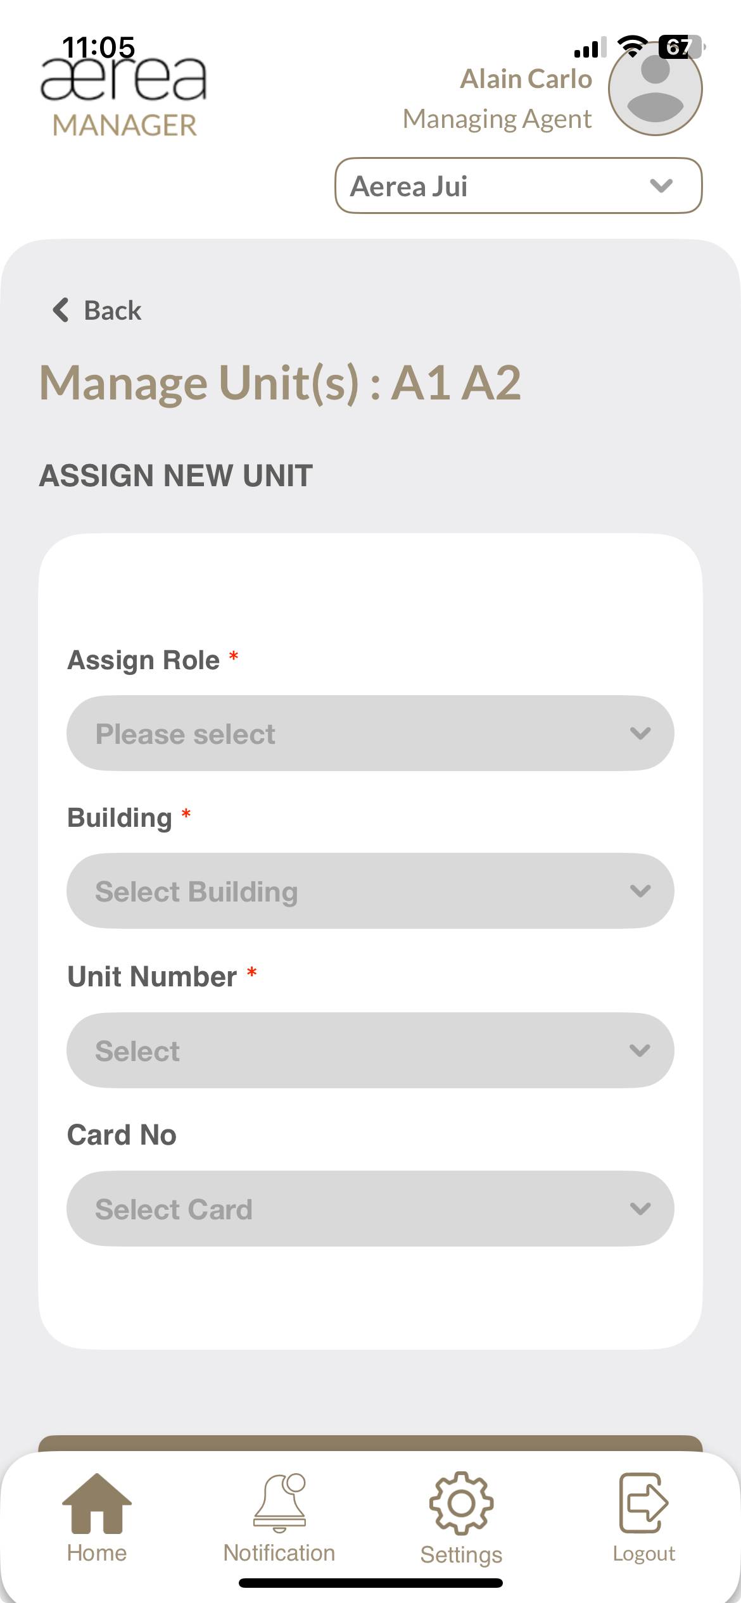Tap the Manage Unit(s) A1 A2 heading

pyautogui.click(x=280, y=383)
